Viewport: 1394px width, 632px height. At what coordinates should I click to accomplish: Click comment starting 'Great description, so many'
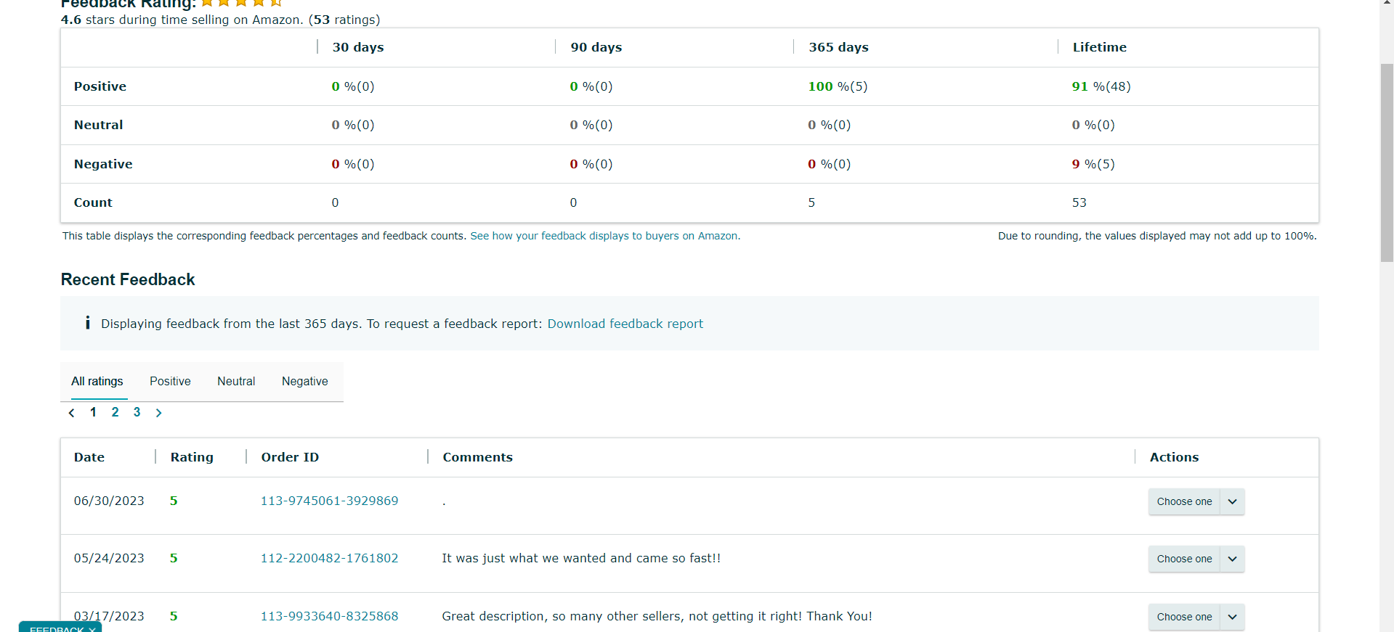[657, 616]
